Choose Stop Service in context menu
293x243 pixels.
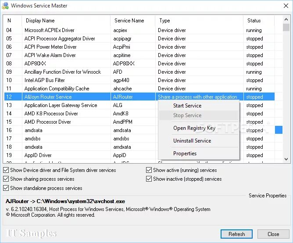click(x=199, y=115)
